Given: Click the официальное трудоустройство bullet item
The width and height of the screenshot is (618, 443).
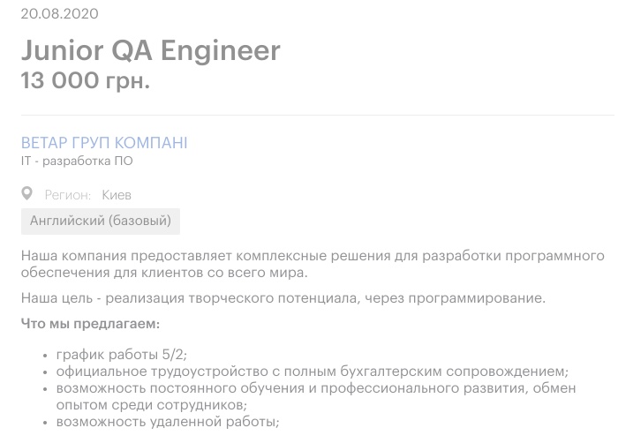Looking at the screenshot, I should (x=313, y=372).
